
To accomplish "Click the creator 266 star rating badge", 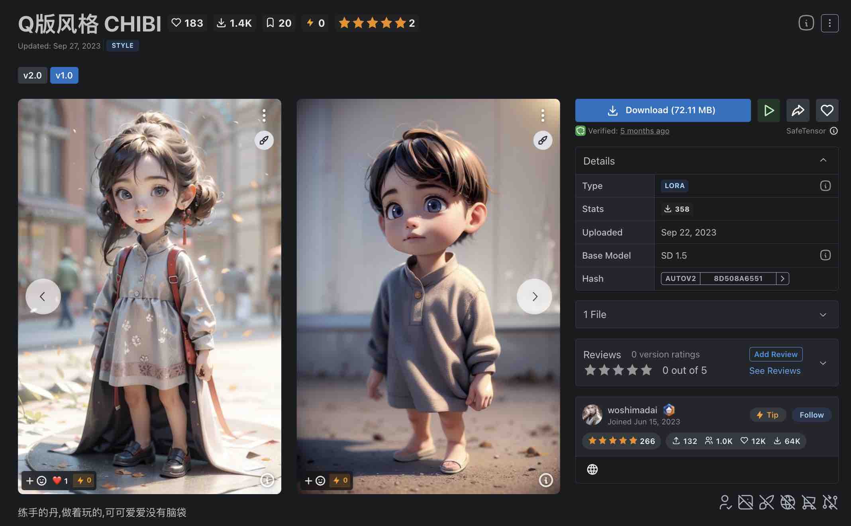I will point(622,441).
